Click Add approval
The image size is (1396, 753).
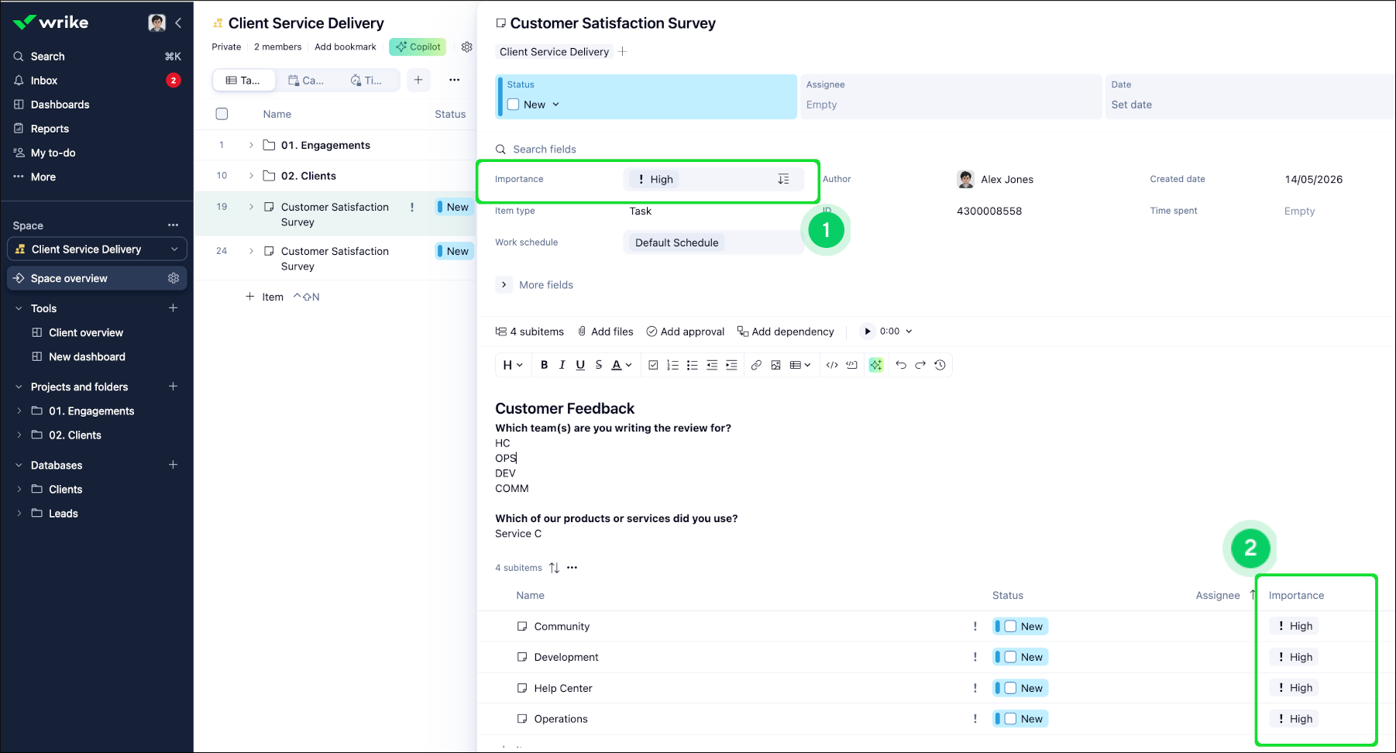pyautogui.click(x=686, y=332)
